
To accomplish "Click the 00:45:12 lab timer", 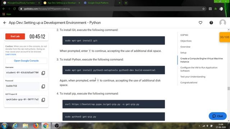I will 37,37.
